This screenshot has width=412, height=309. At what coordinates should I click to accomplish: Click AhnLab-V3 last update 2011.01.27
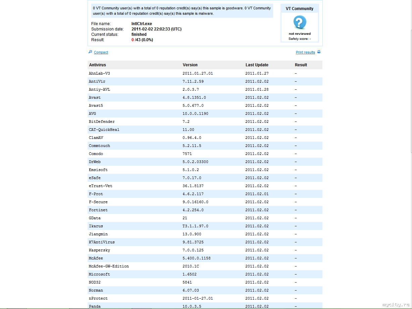[x=257, y=73]
